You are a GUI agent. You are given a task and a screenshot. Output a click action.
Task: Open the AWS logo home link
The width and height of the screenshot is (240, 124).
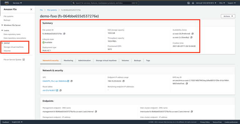click(x=7, y=2)
